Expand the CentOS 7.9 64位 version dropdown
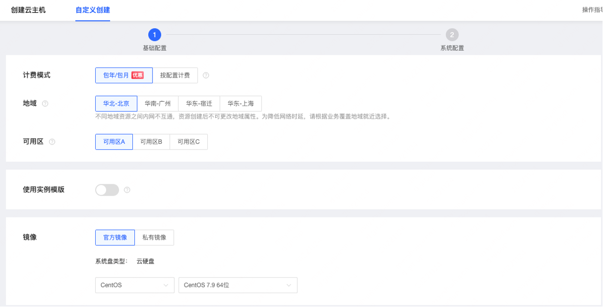 (x=238, y=285)
